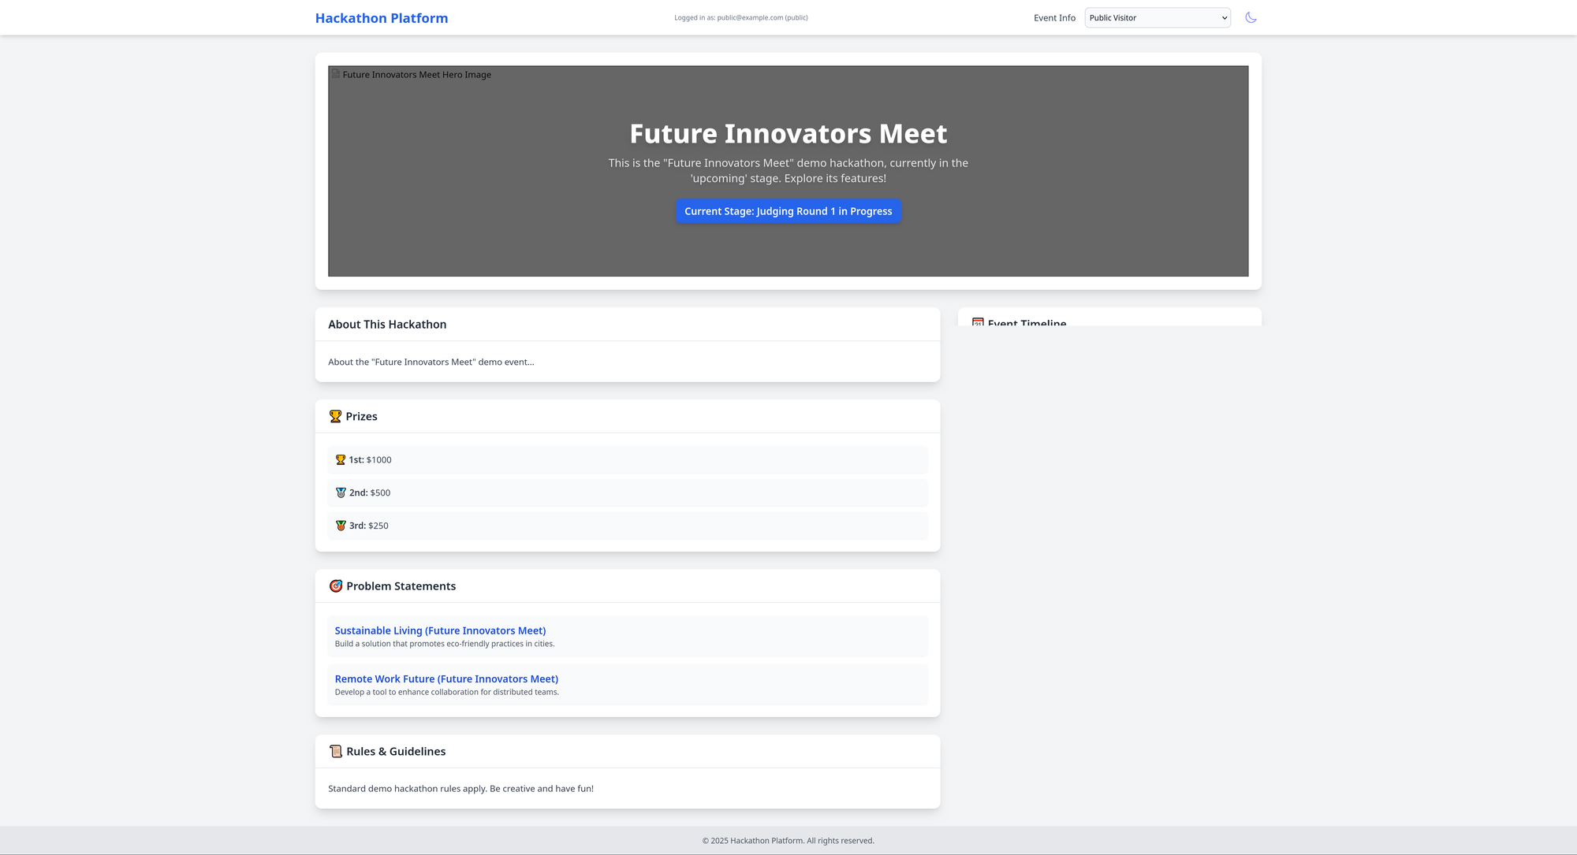The width and height of the screenshot is (1577, 855).
Task: Click the 1st prize trophy icon
Action: (x=341, y=459)
